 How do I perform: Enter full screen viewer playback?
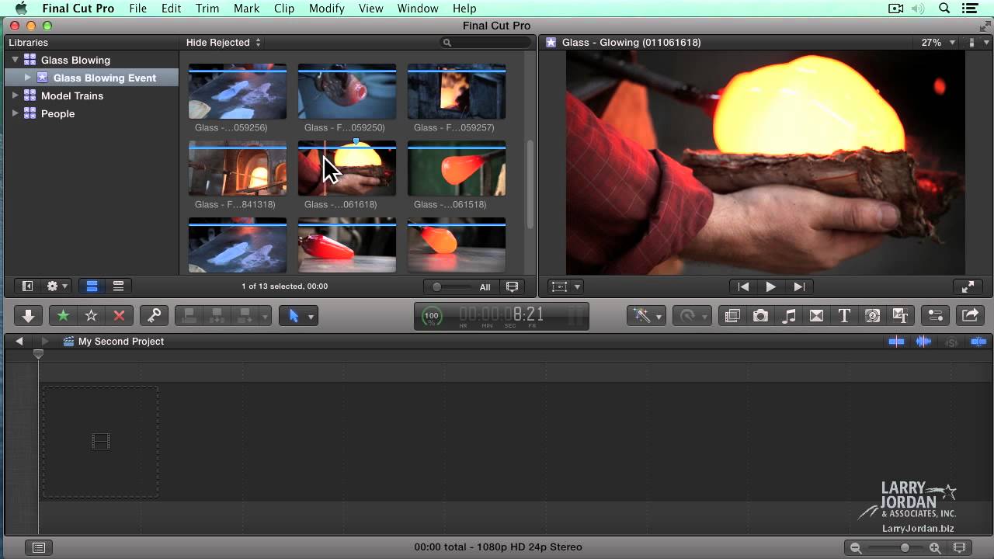[x=968, y=286]
